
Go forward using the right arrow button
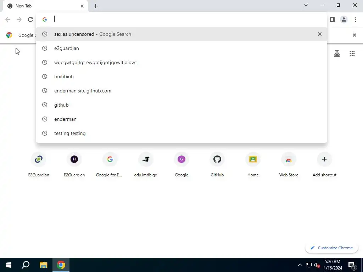19,19
